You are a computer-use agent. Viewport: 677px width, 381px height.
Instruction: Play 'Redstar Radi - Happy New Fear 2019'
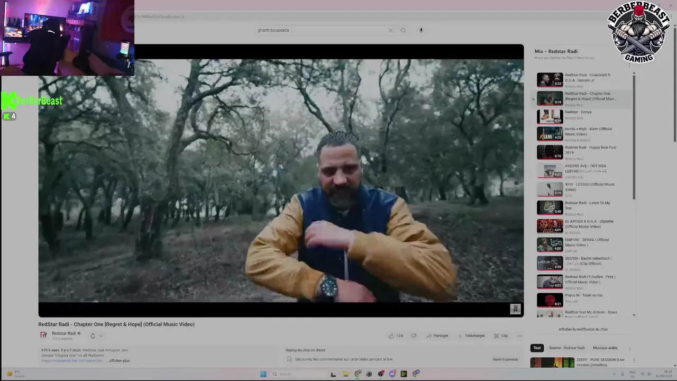click(x=583, y=152)
